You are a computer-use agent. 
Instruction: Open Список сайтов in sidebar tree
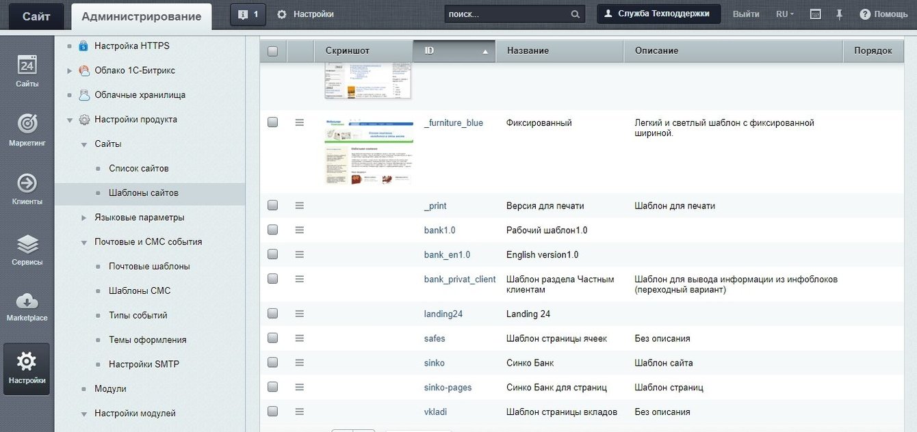point(139,168)
